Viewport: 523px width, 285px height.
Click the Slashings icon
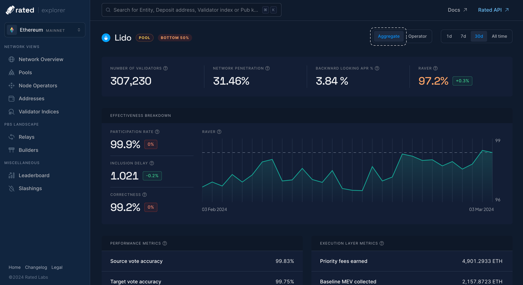coord(12,189)
